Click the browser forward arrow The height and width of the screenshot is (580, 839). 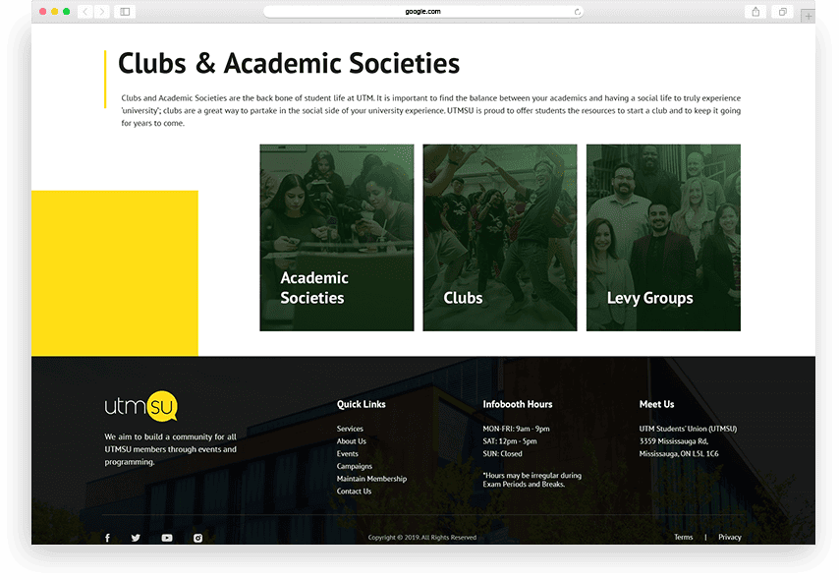[101, 12]
